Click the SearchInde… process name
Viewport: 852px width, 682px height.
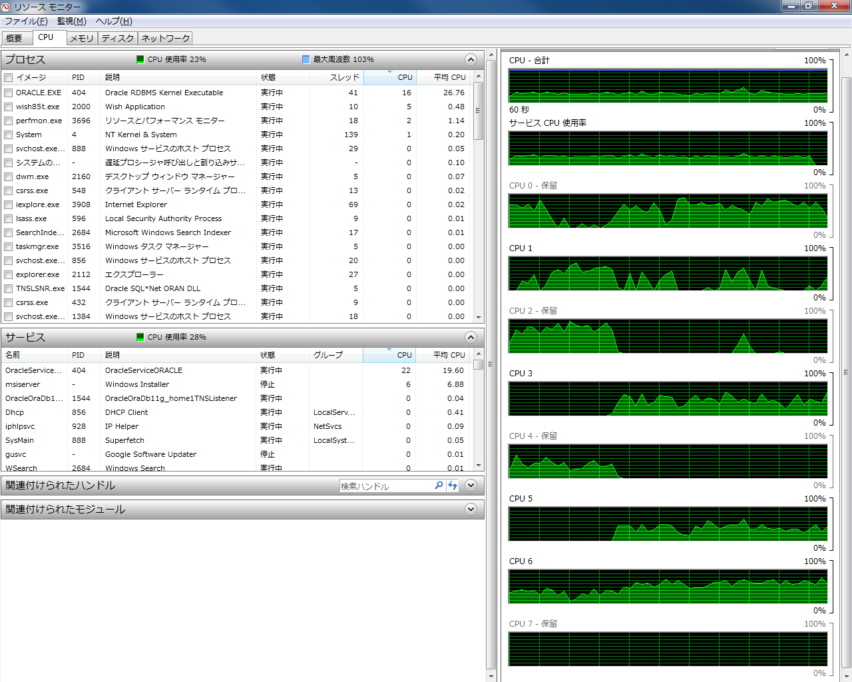pyautogui.click(x=40, y=232)
